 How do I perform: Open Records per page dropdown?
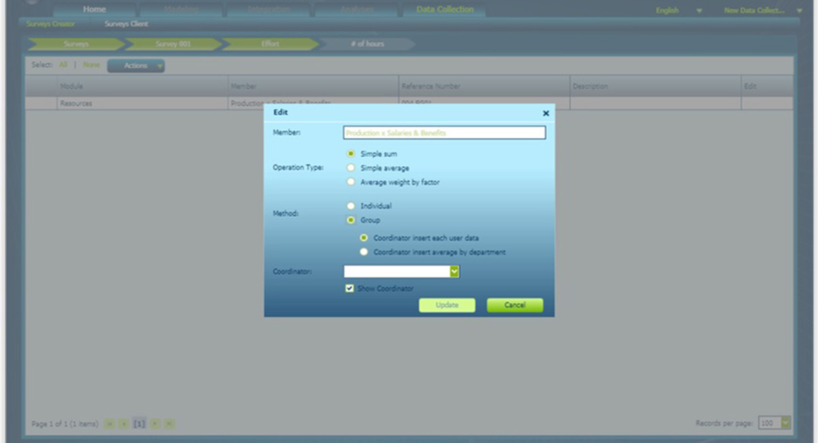[x=785, y=423]
